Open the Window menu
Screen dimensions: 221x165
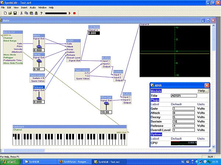click(x=42, y=8)
